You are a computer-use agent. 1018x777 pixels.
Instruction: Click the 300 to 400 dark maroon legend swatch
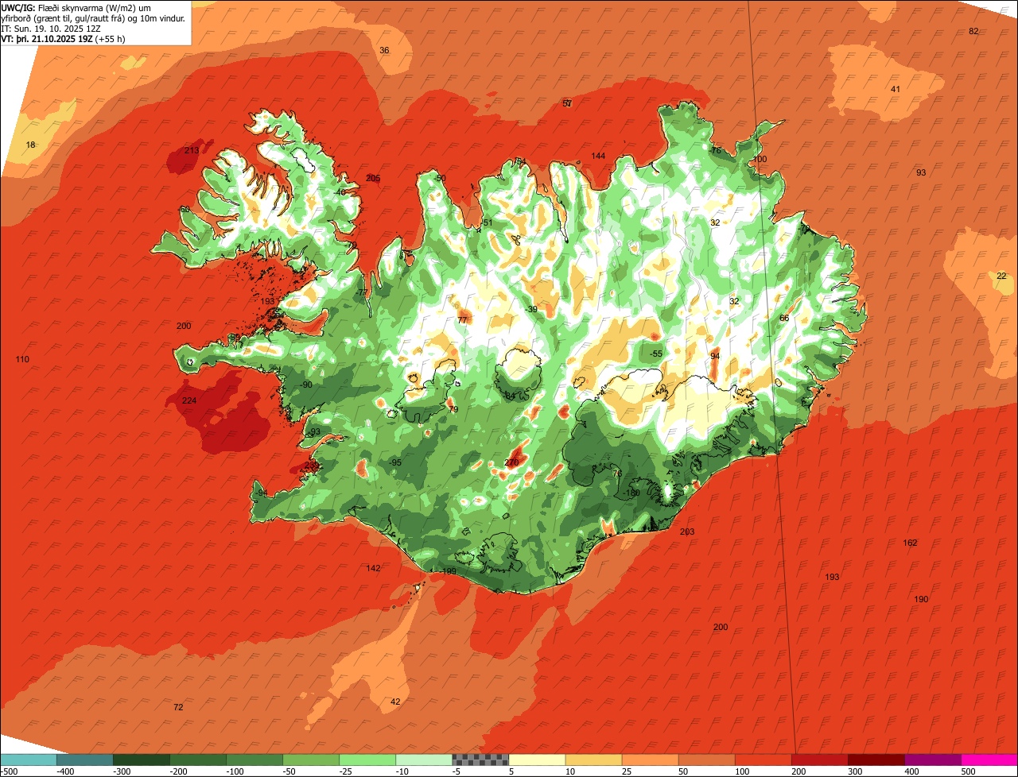(875, 760)
